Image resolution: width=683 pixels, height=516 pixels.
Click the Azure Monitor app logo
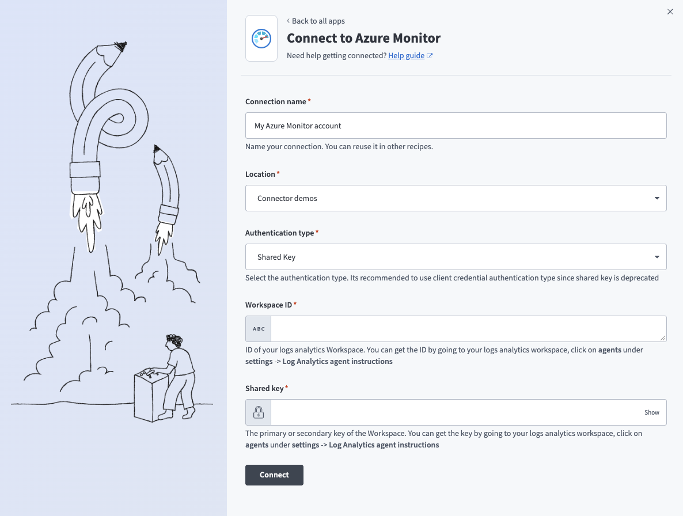click(x=261, y=38)
